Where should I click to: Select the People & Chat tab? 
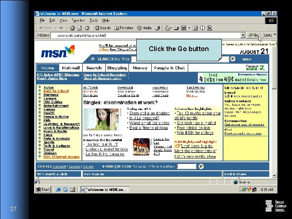click(x=170, y=68)
